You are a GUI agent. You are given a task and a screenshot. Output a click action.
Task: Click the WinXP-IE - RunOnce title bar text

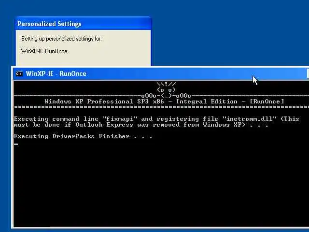point(56,73)
